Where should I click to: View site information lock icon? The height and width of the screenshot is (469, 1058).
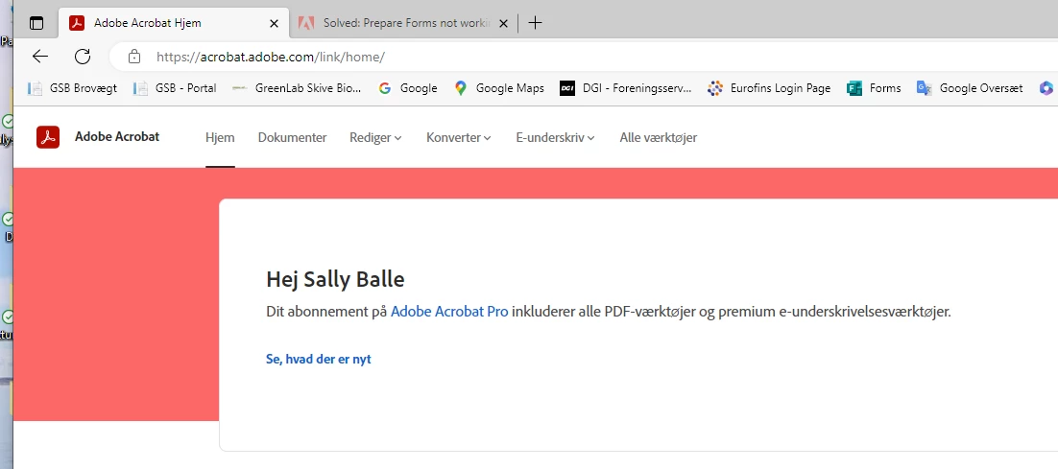pos(134,57)
